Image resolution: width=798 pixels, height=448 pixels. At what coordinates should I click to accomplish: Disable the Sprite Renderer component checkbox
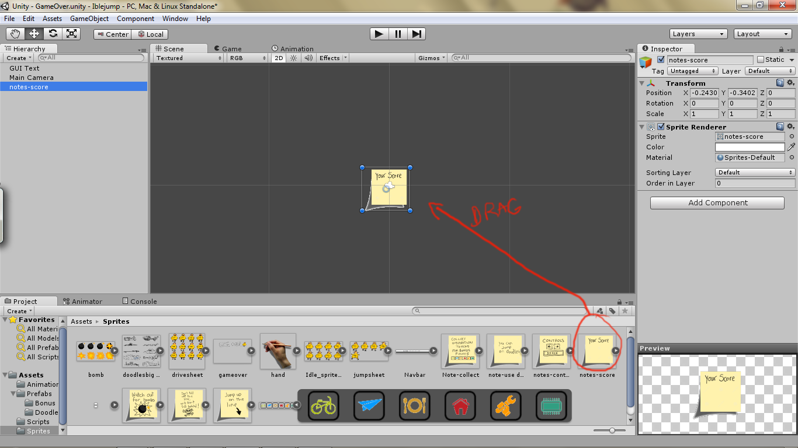tap(661, 127)
